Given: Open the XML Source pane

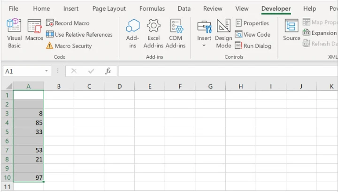Looking at the screenshot, I should click(x=292, y=30).
